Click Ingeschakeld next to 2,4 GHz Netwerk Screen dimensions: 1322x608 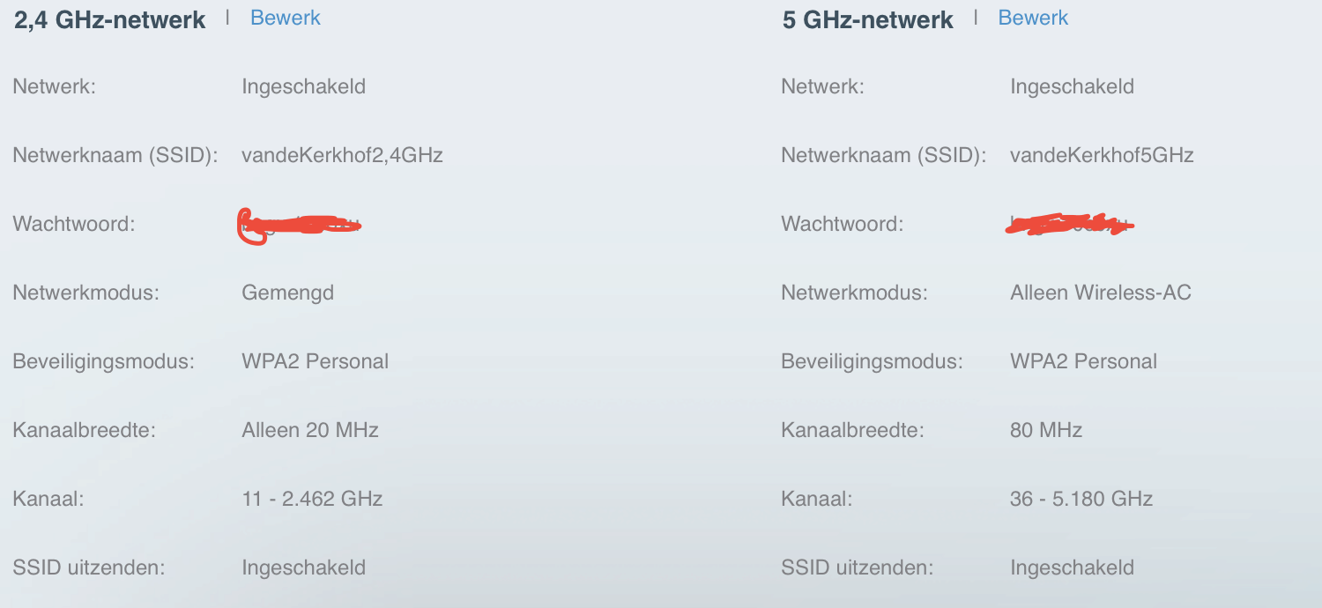point(303,87)
